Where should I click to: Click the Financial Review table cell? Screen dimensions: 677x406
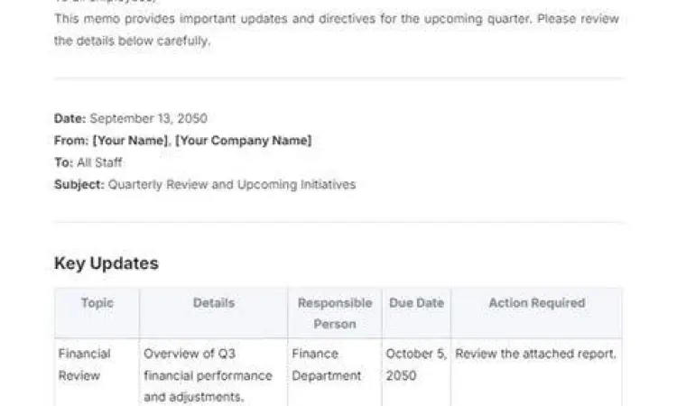coord(84,364)
